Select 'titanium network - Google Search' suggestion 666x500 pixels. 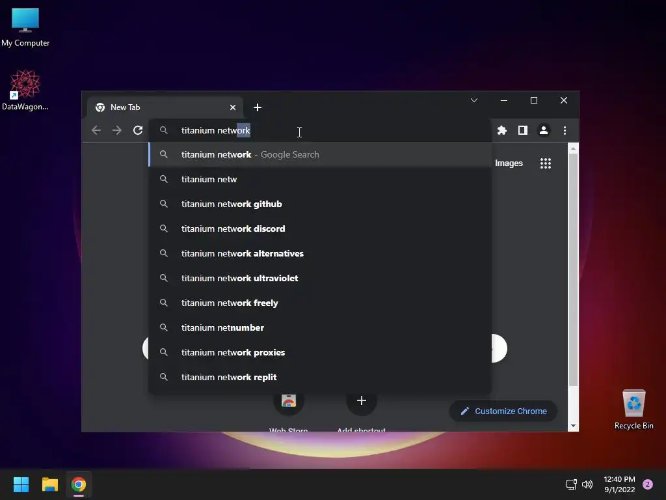(x=320, y=155)
